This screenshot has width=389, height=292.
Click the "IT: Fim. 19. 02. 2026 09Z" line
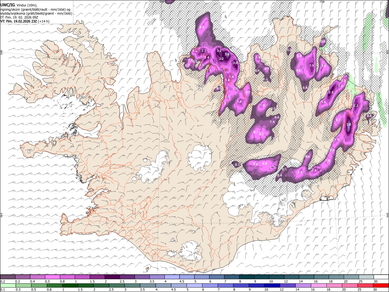19,17
